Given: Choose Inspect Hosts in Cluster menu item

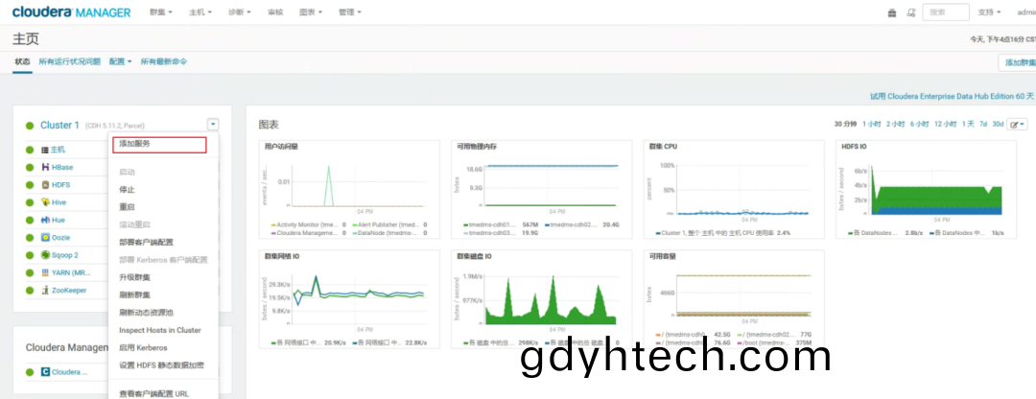Looking at the screenshot, I should pos(162,330).
